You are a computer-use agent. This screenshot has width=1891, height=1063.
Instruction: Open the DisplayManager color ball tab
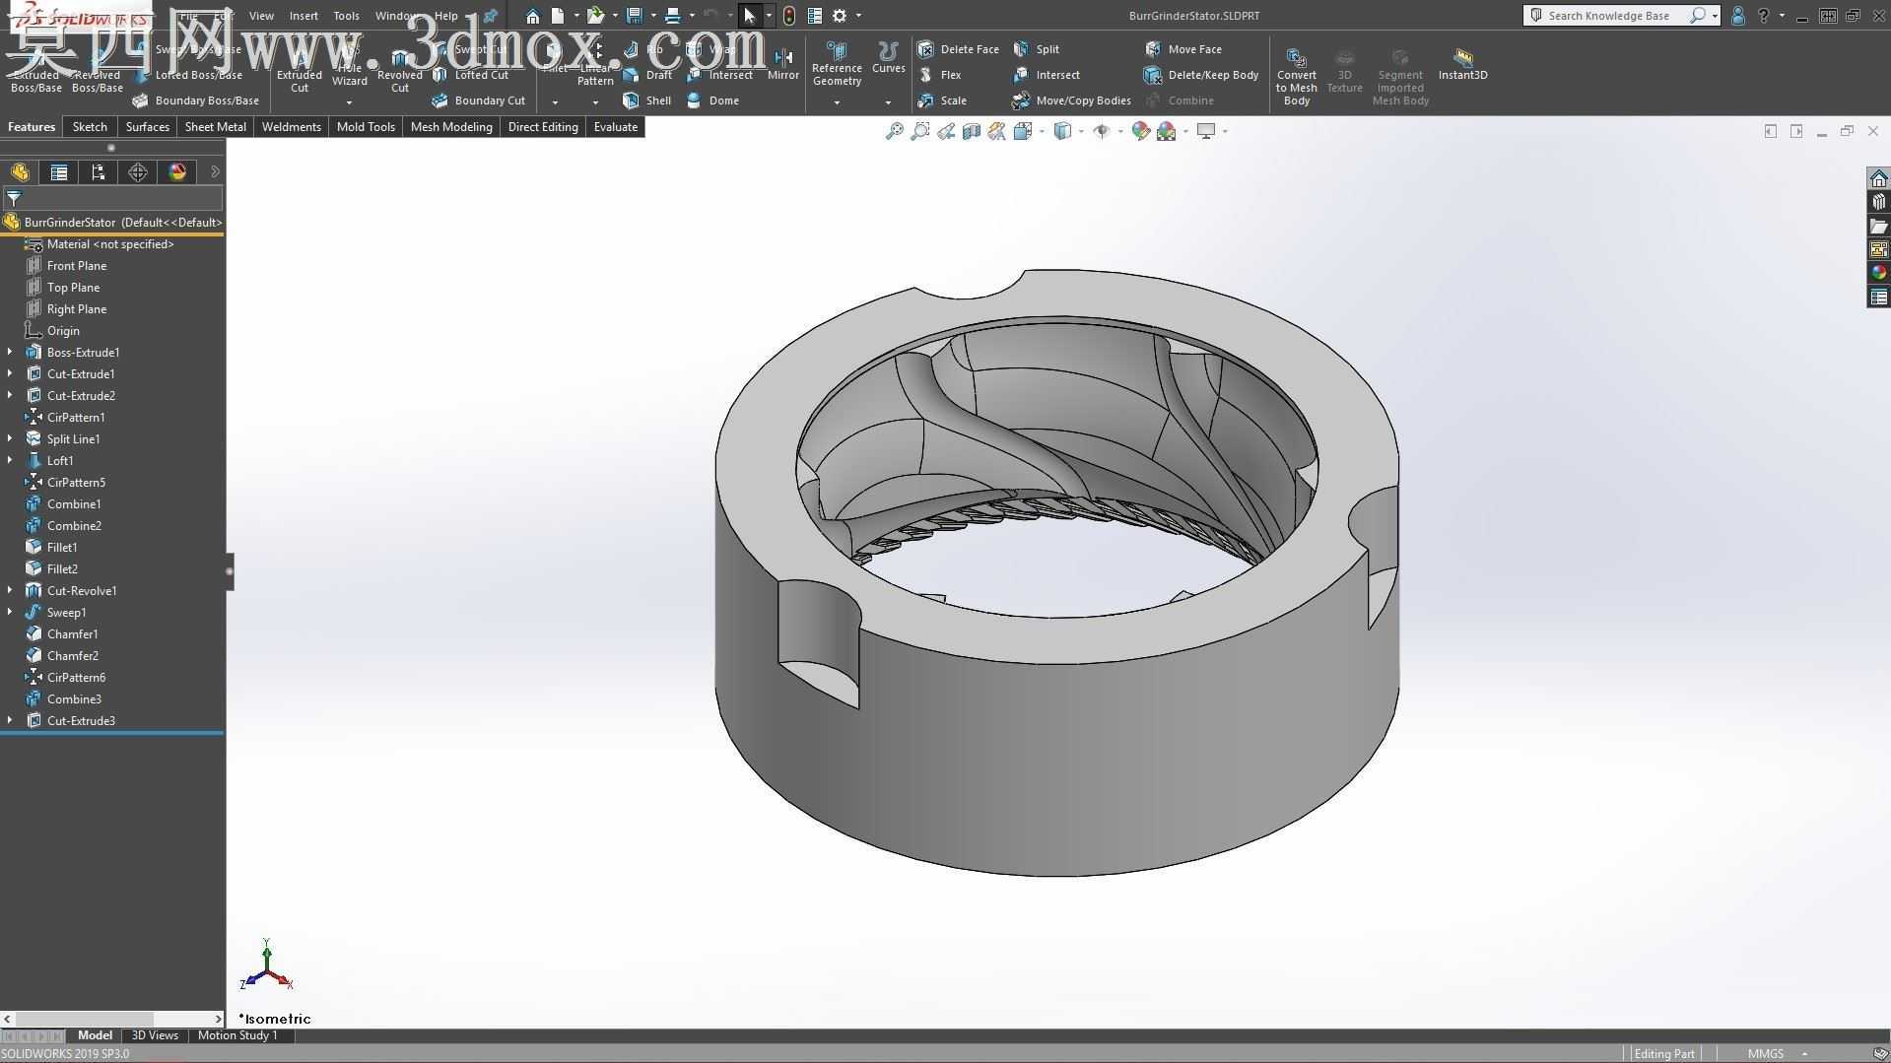click(x=177, y=172)
